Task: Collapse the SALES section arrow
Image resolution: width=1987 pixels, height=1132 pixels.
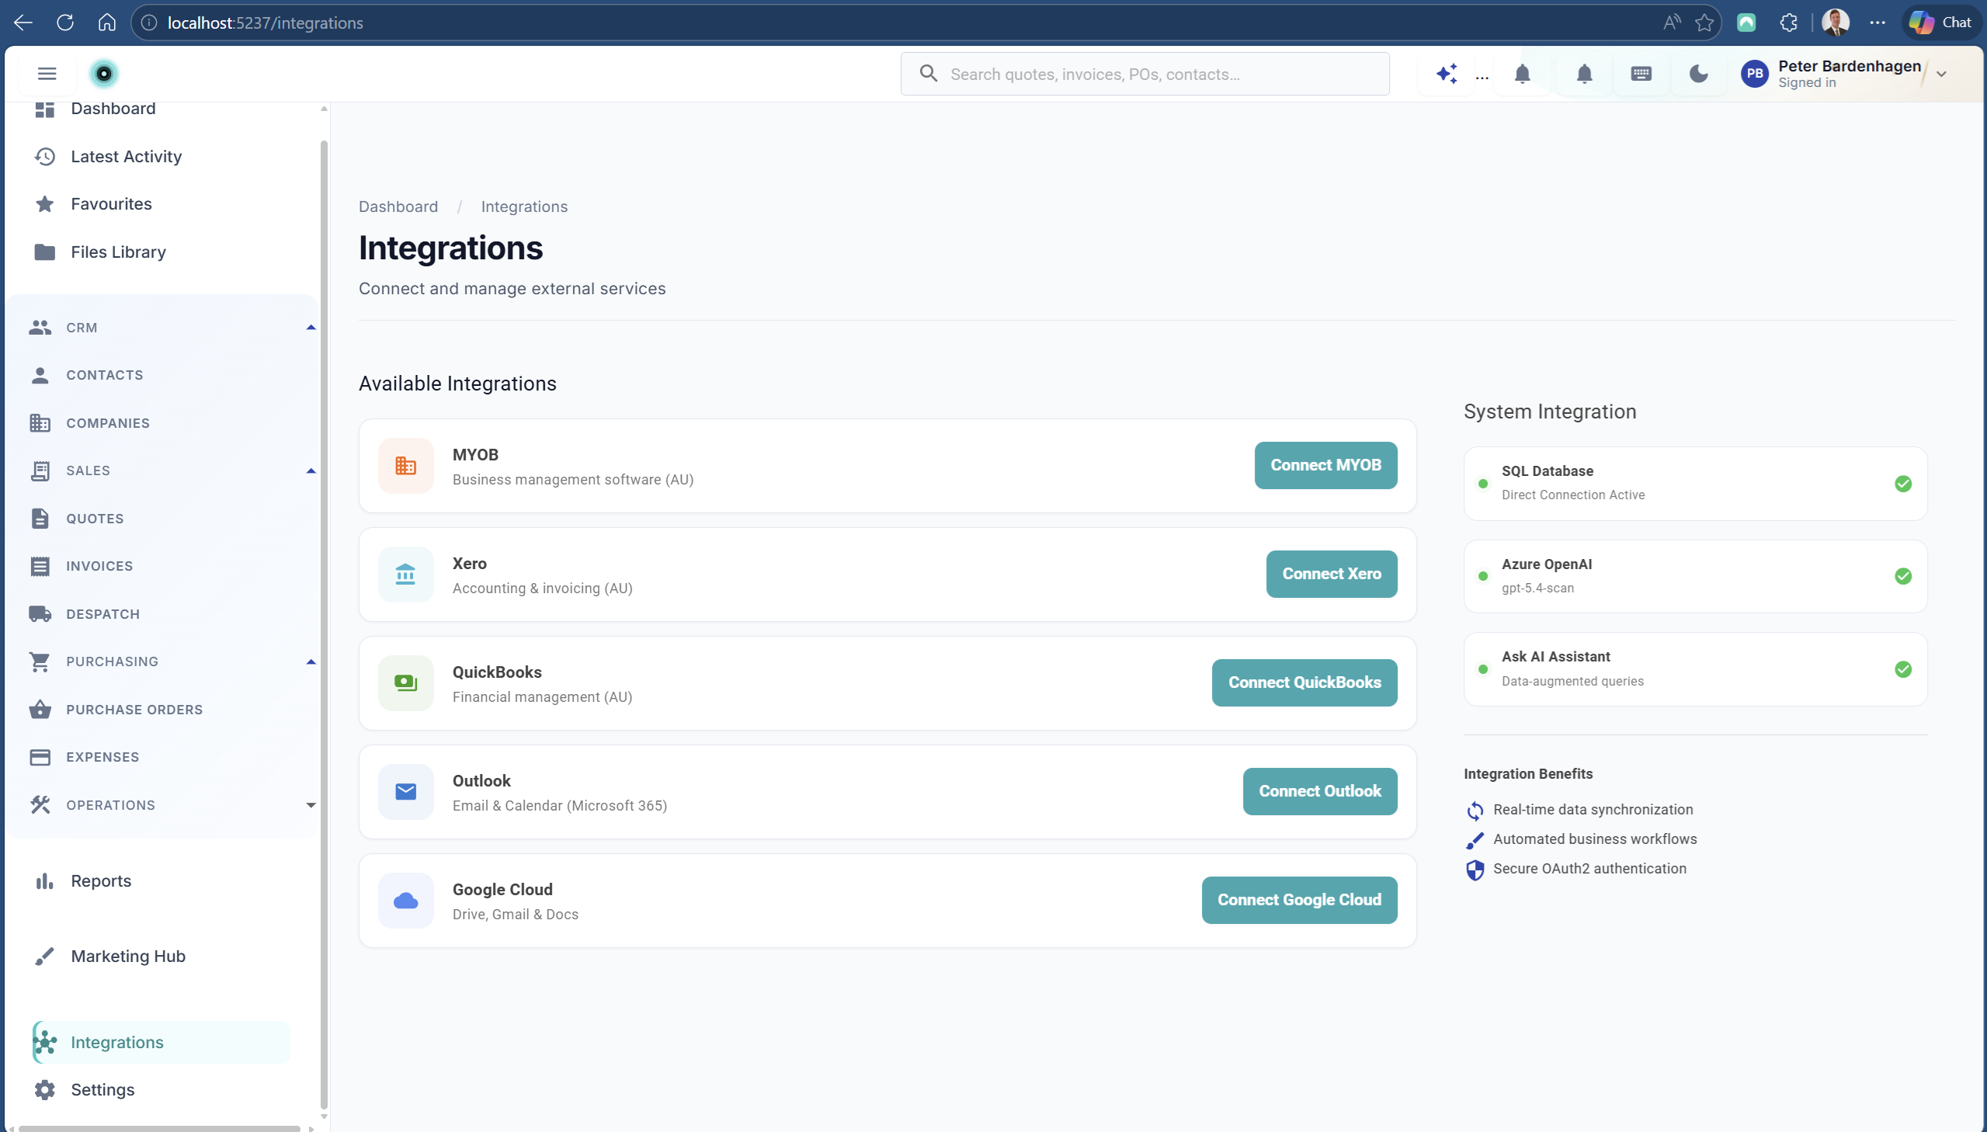Action: point(310,471)
